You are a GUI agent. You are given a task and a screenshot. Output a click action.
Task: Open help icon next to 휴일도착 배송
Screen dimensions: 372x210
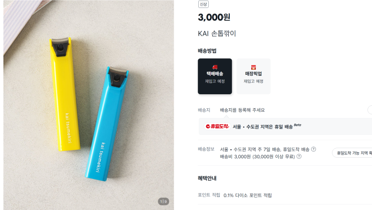tap(313, 149)
